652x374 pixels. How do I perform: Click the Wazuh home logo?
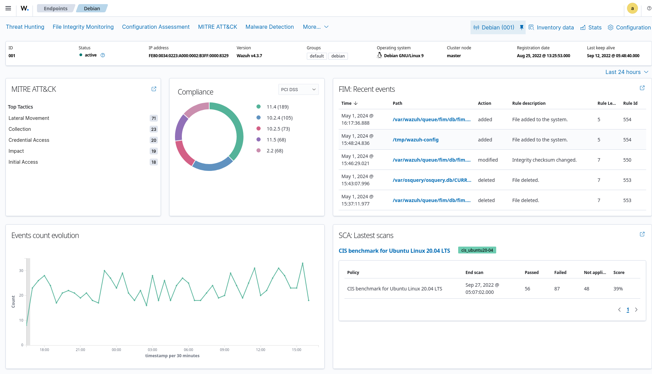pos(25,8)
